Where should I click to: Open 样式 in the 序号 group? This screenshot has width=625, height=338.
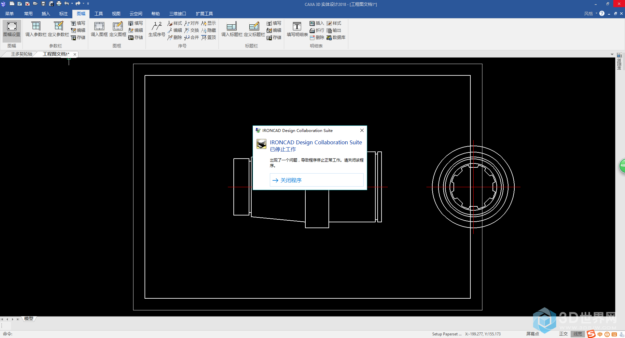pyautogui.click(x=175, y=23)
